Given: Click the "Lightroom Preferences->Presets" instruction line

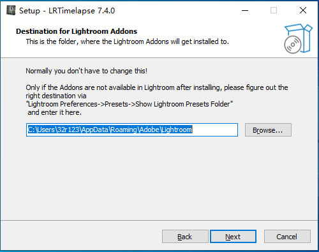Looking at the screenshot, I should tap(130, 104).
